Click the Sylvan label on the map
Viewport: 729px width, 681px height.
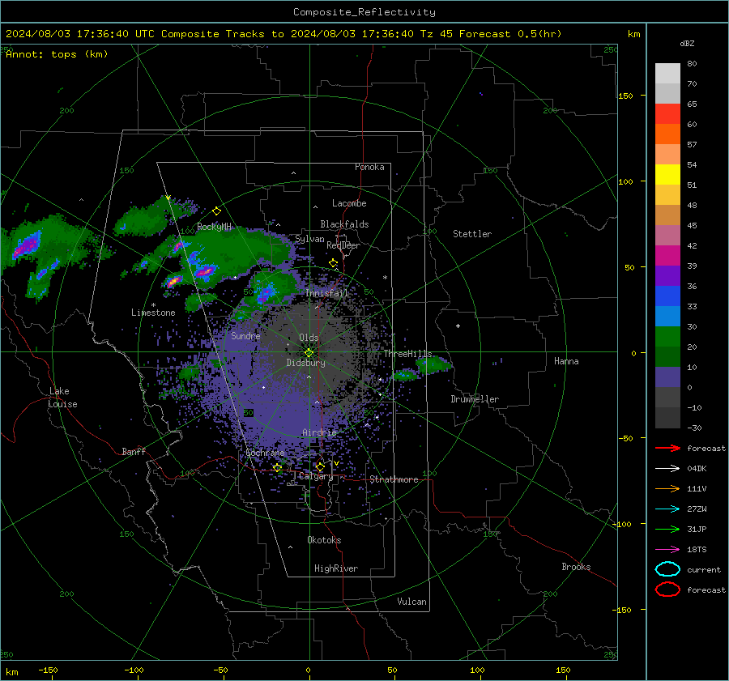click(x=309, y=239)
